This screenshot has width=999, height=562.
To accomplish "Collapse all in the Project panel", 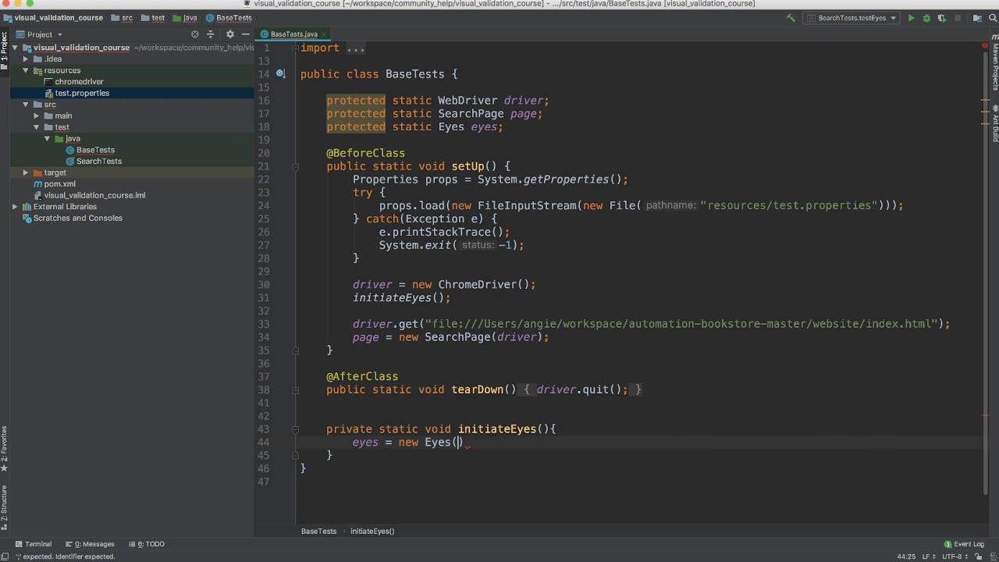I will point(210,34).
